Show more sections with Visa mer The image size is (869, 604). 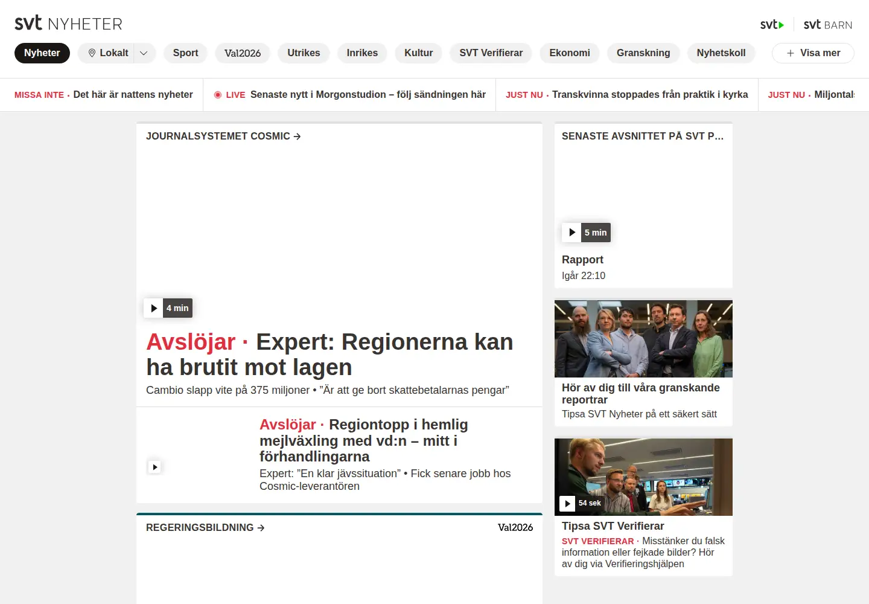[x=813, y=53]
